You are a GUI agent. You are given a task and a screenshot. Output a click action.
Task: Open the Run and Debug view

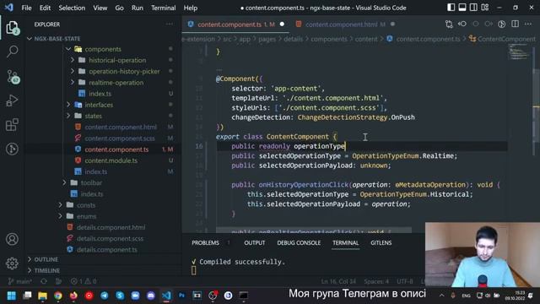(x=12, y=100)
